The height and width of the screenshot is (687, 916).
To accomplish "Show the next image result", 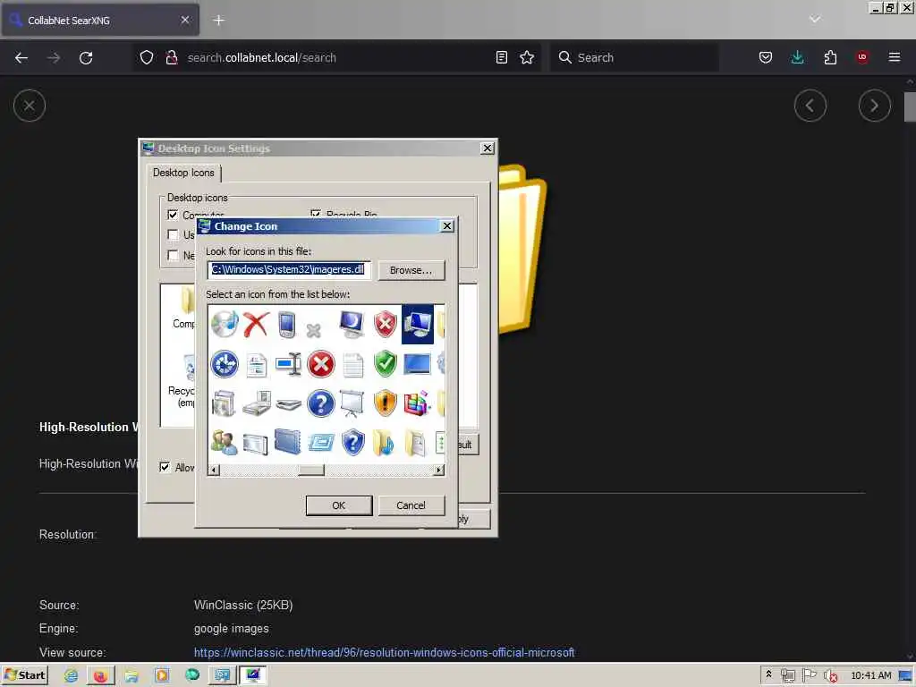I will pyautogui.click(x=874, y=106).
